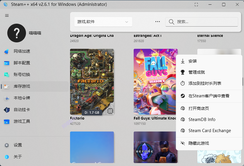The width and height of the screenshot is (244, 166).
Task: Click the shield icon for 本地令牌
Action: (x=6, y=98)
